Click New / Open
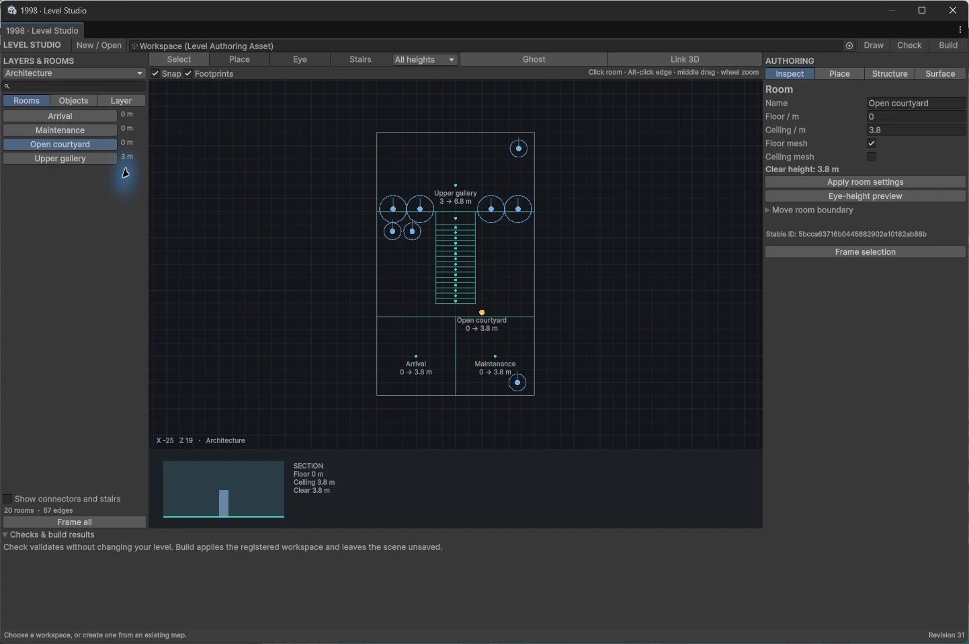Viewport: 969px width, 644px height. [x=99, y=45]
